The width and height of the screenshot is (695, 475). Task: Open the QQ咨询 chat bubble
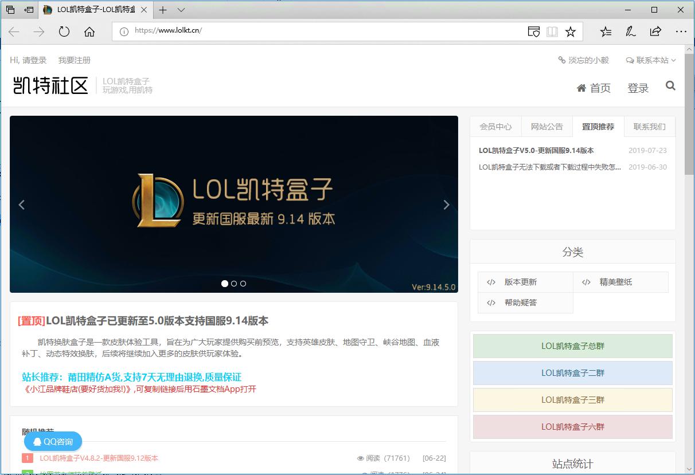[x=52, y=442]
